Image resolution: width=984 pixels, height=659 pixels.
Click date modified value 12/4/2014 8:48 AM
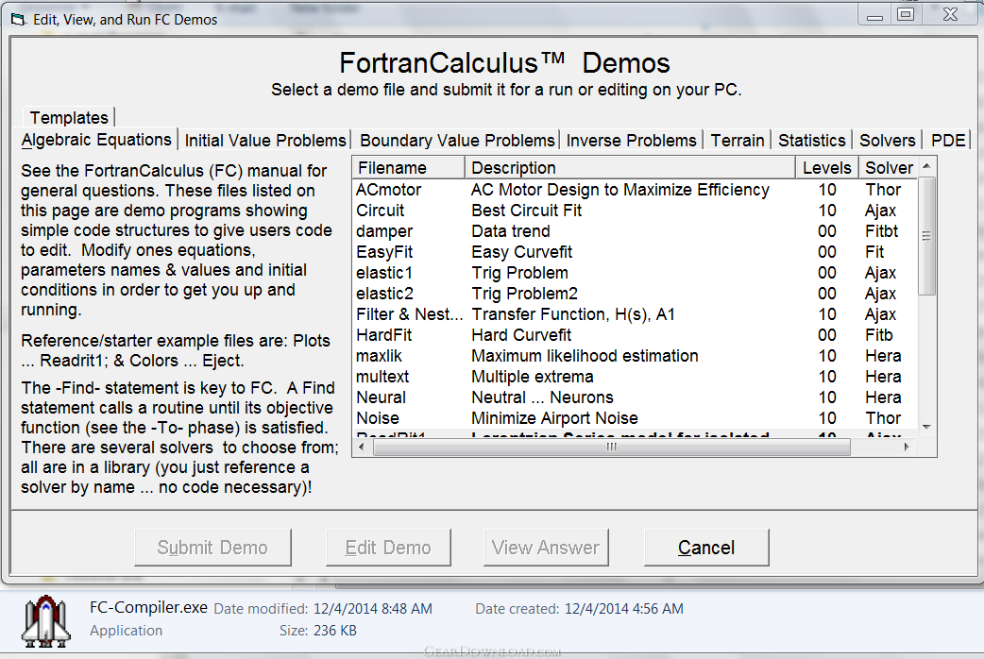[x=373, y=608]
